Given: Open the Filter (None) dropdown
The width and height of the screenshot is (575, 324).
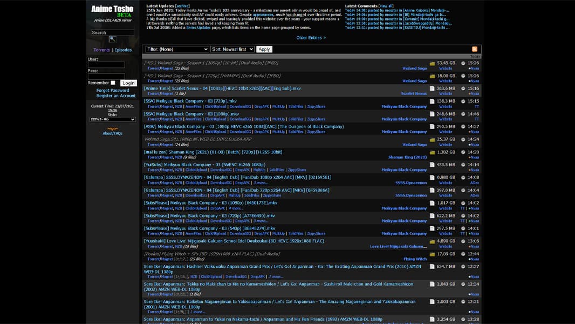Looking at the screenshot, I should pyautogui.click(x=177, y=49).
